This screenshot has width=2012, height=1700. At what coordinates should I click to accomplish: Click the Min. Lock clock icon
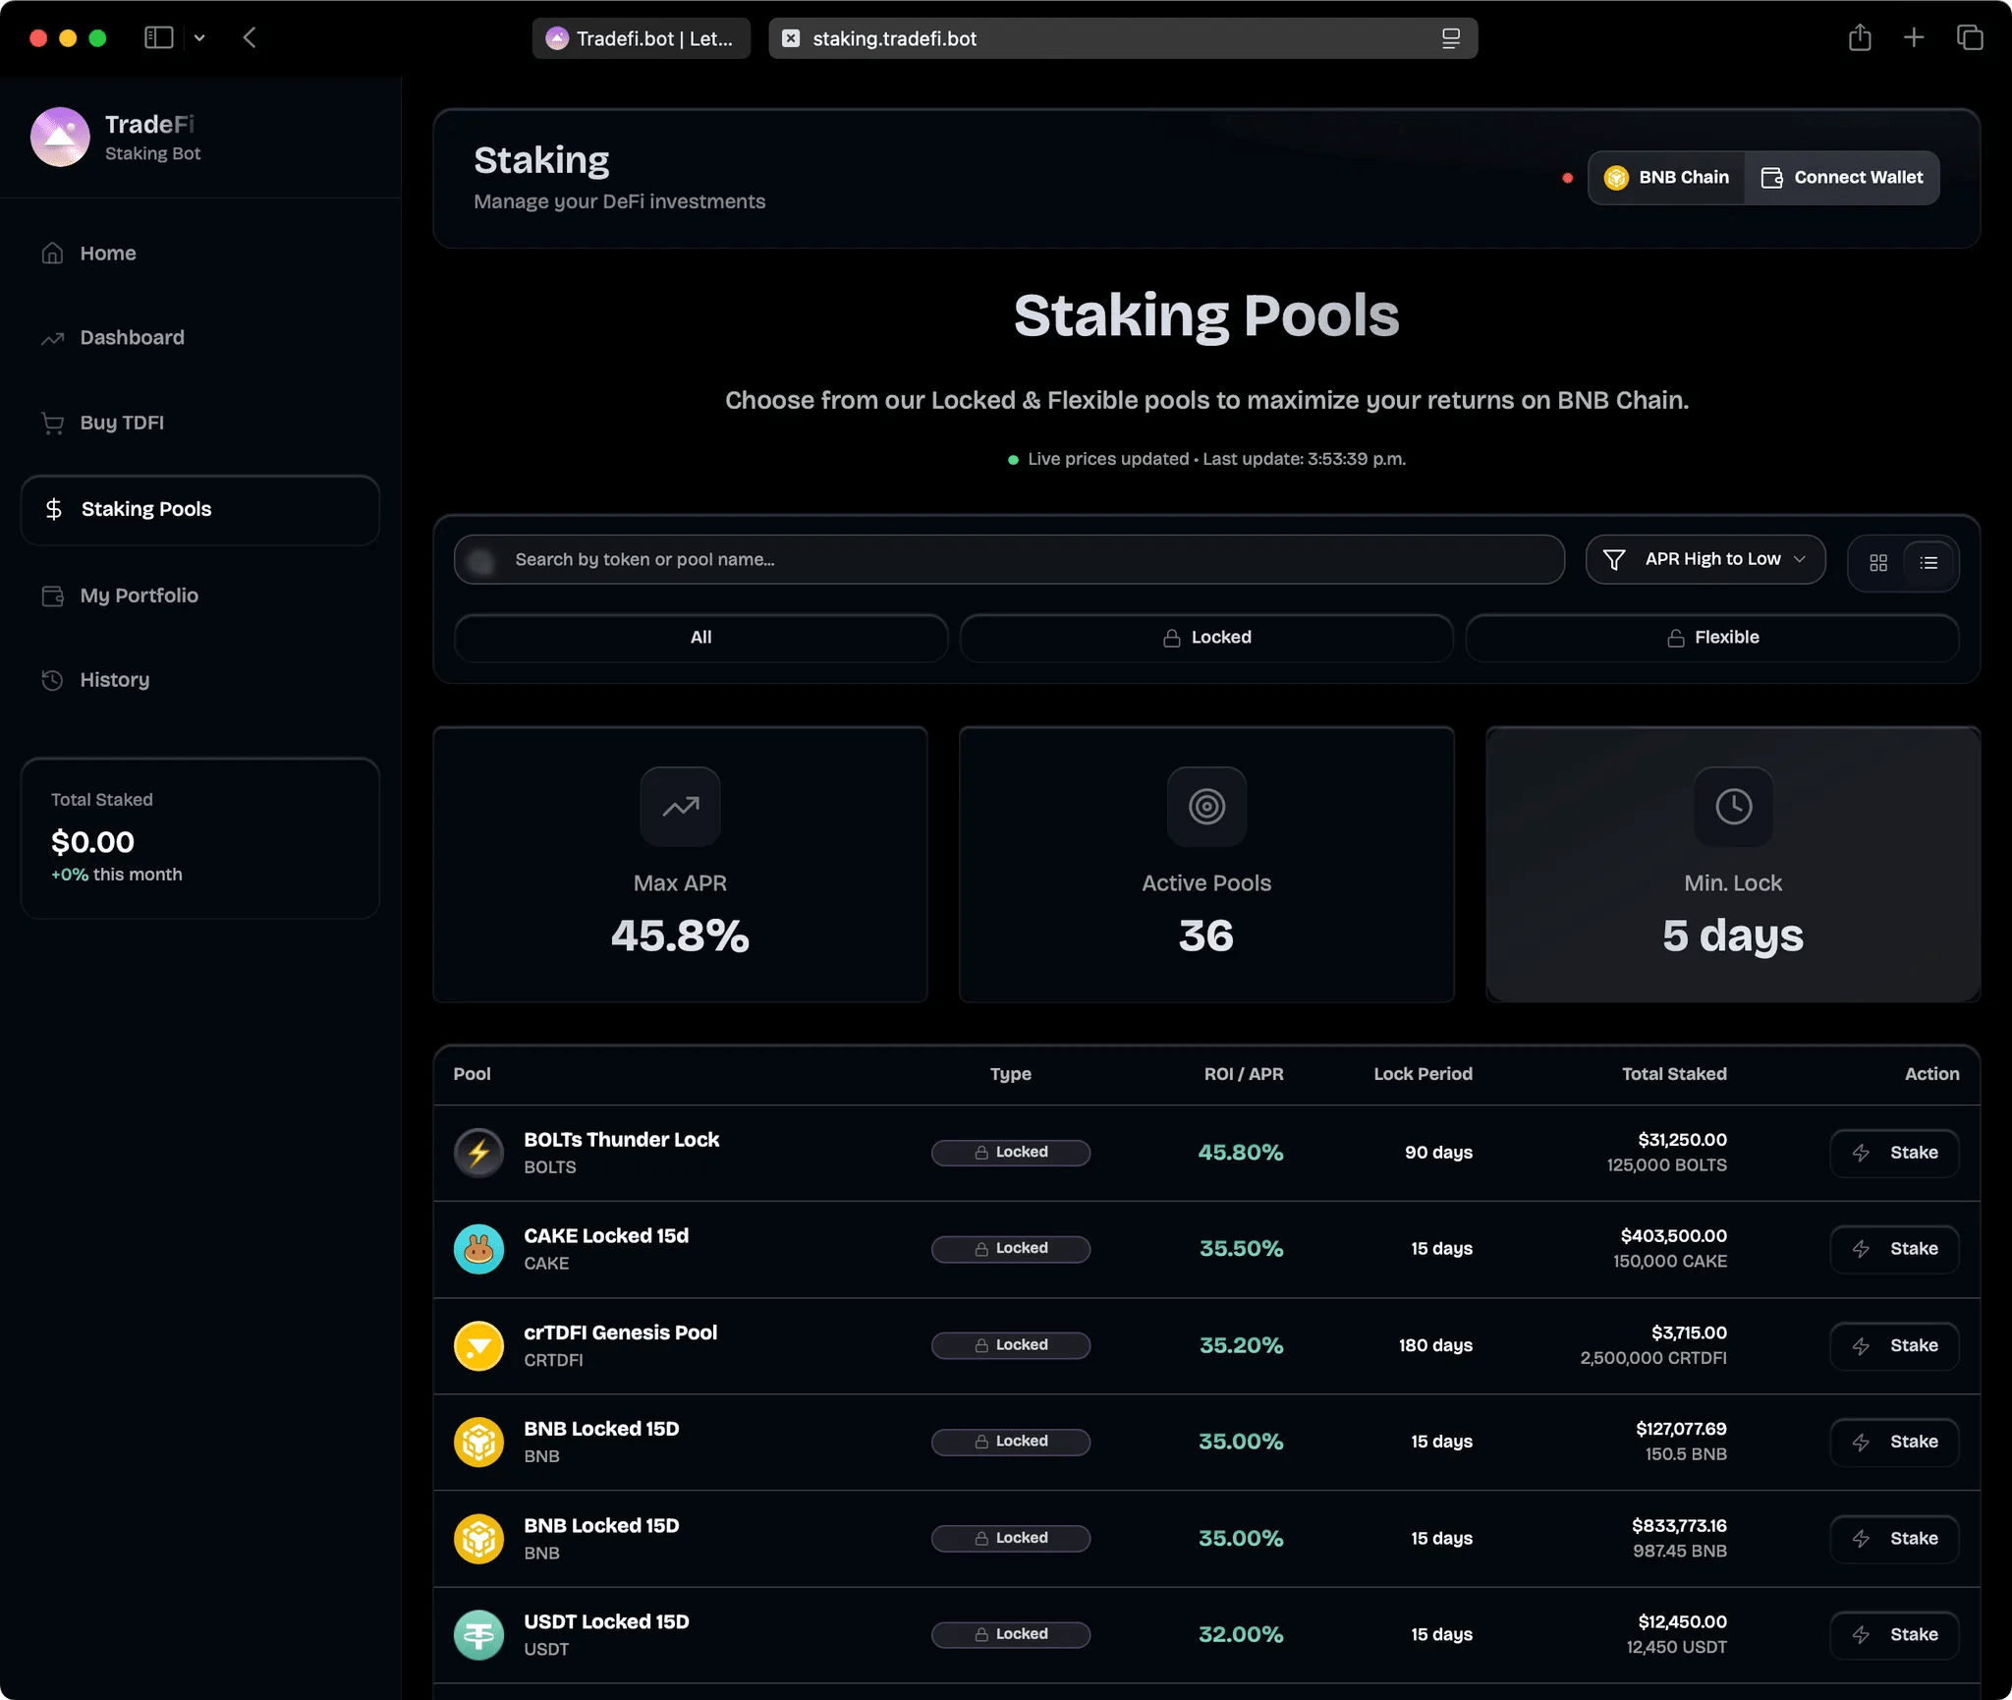click(x=1733, y=807)
